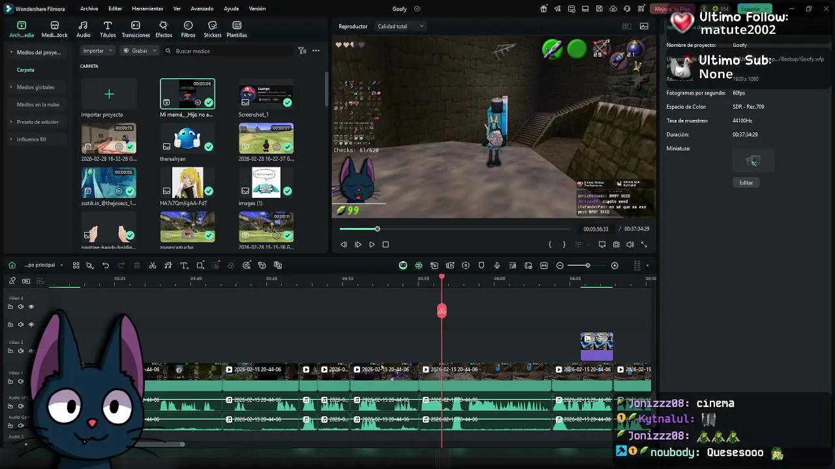The image size is (835, 469).
Task: Click the mark out bracket icon
Action: coord(564,244)
